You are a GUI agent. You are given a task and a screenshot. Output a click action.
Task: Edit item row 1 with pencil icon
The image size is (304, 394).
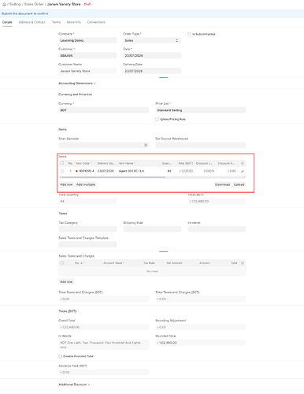243,171
